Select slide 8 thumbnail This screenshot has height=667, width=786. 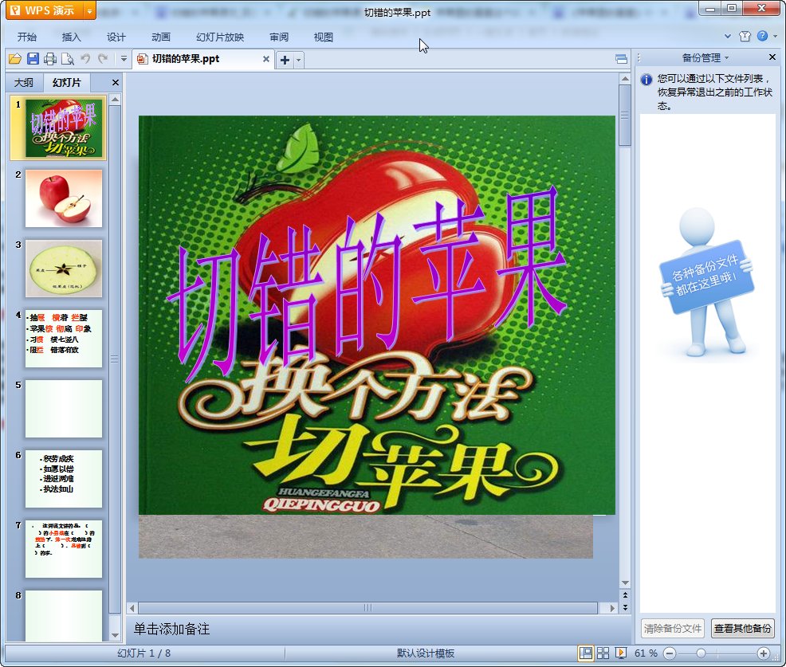click(x=64, y=616)
